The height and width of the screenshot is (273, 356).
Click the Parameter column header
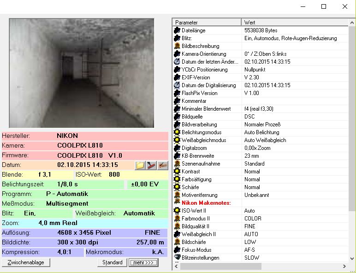207,23
